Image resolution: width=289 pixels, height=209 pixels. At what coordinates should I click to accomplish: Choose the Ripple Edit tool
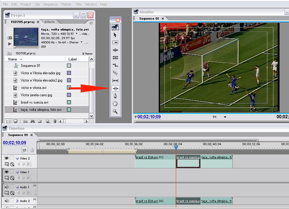click(115, 50)
